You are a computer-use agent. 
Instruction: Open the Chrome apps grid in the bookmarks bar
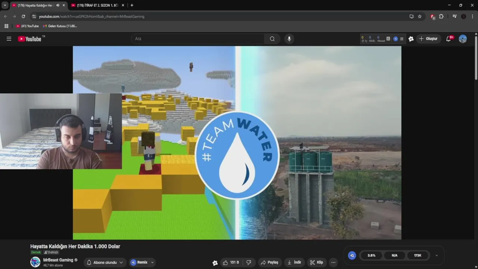tap(6, 26)
